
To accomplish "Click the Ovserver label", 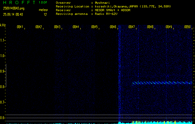I will pyautogui.click(x=63, y=3).
